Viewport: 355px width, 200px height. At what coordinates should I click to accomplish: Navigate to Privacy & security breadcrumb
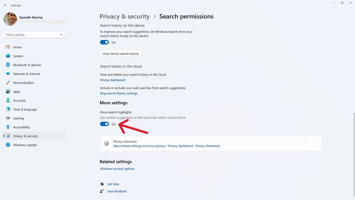coord(125,16)
